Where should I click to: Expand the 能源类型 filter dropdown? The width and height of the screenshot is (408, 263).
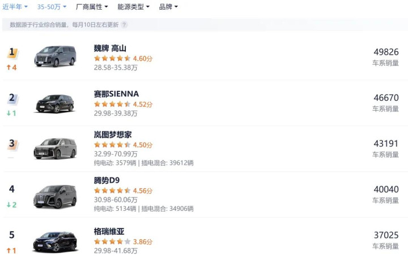click(133, 7)
